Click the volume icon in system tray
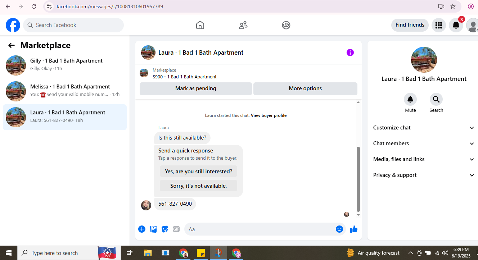The height and width of the screenshot is (260, 478). tap(445, 253)
